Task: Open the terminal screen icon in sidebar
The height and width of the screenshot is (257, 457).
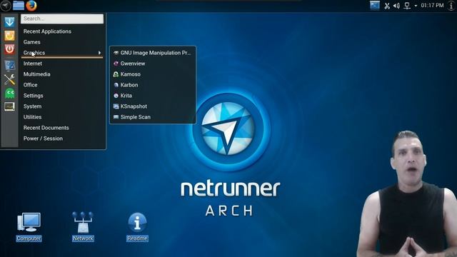Action: [9, 106]
